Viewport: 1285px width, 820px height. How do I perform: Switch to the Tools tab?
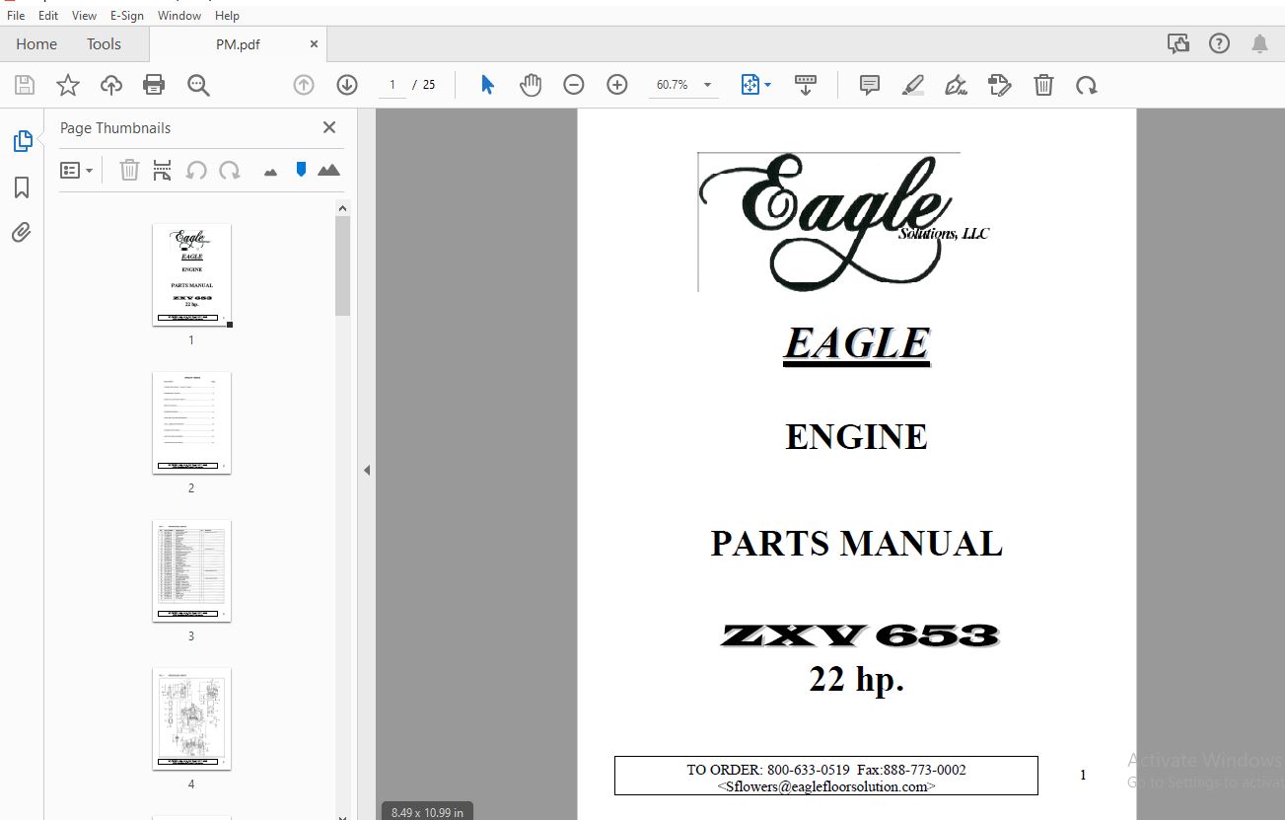(104, 43)
